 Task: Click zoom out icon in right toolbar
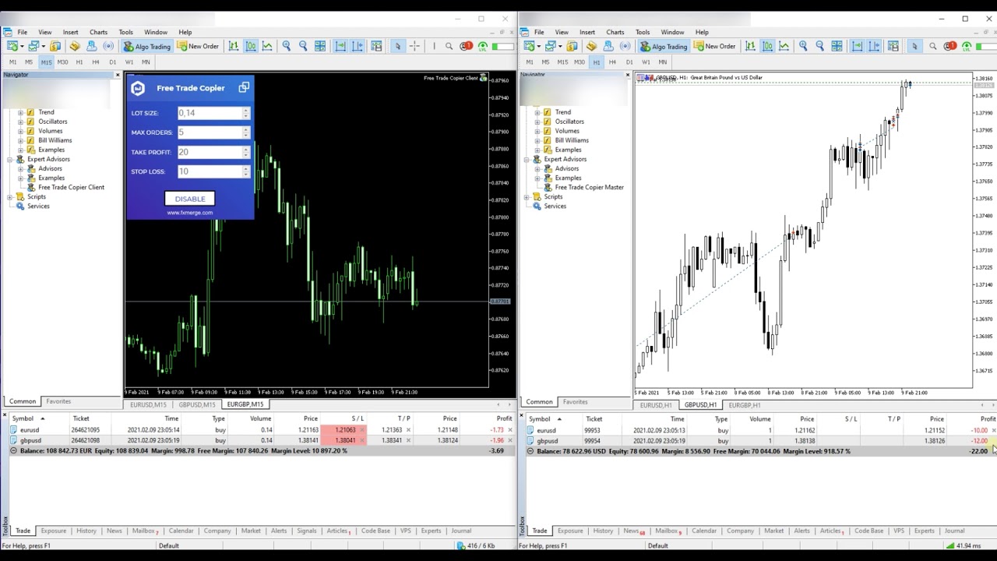coord(819,46)
